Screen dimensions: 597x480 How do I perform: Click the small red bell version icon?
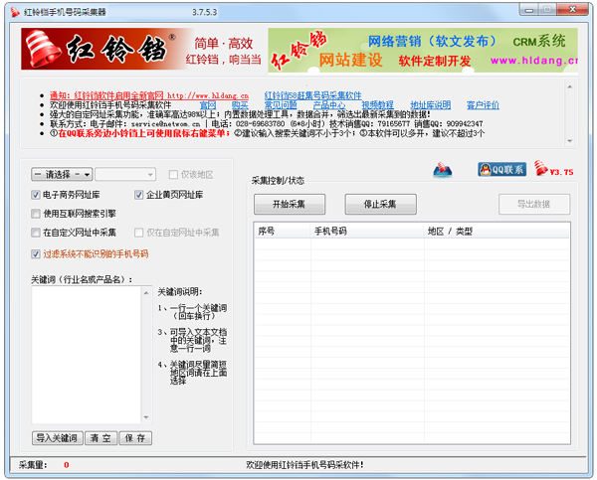[x=542, y=170]
